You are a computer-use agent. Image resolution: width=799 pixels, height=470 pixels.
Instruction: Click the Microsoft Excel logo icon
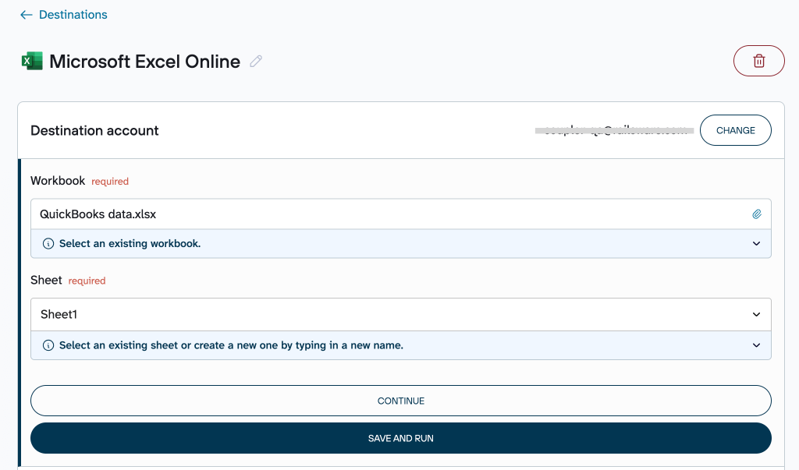(x=32, y=62)
